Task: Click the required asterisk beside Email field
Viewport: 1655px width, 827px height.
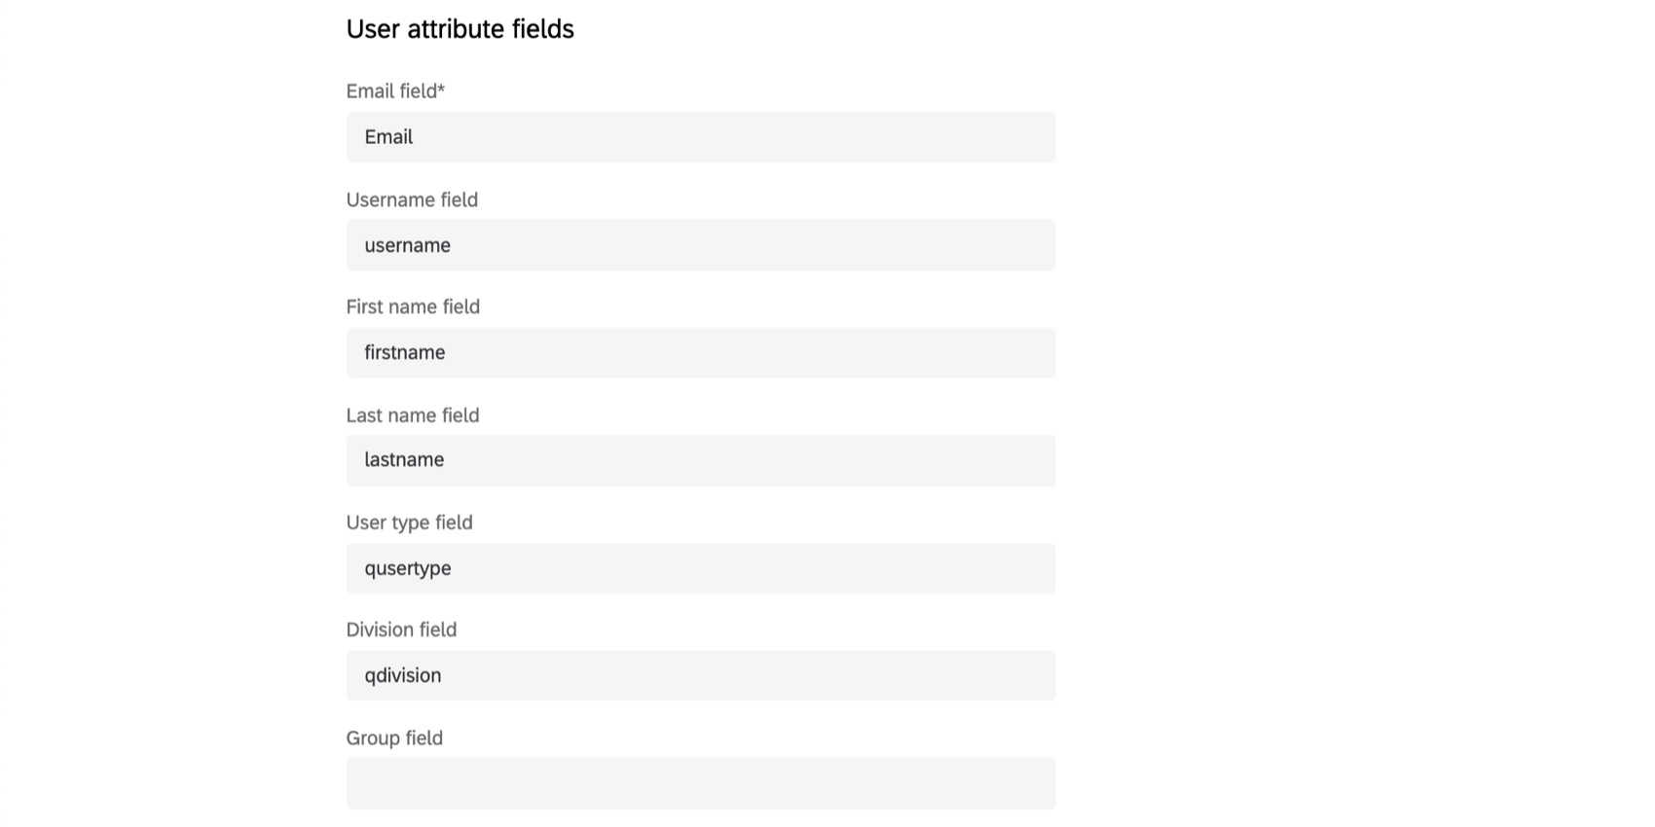Action: [x=441, y=89]
